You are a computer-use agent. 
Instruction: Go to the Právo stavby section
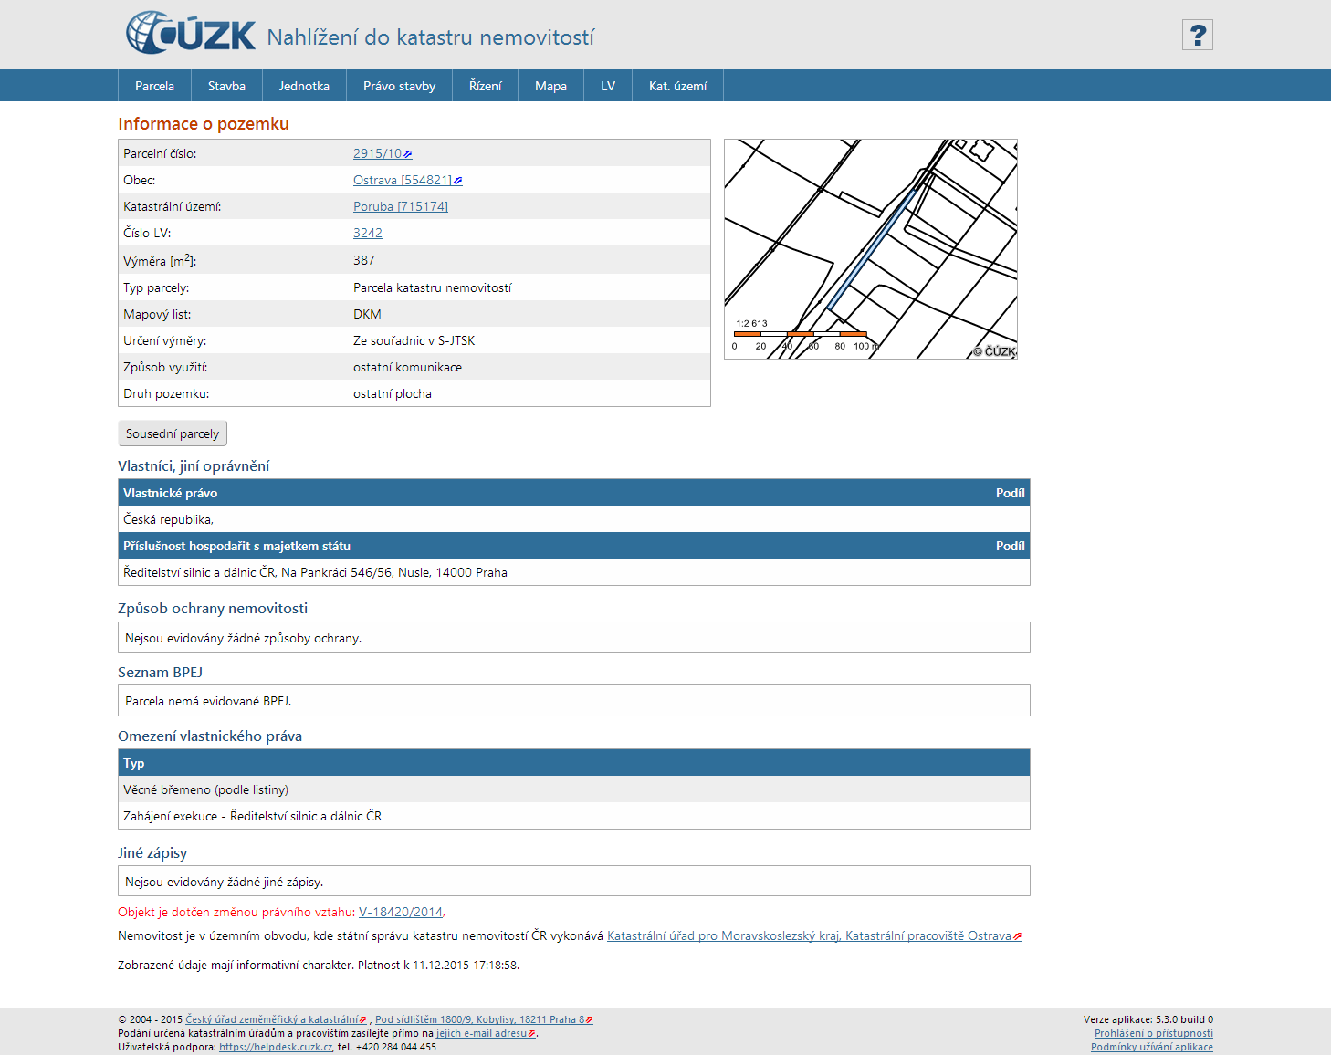(x=399, y=86)
